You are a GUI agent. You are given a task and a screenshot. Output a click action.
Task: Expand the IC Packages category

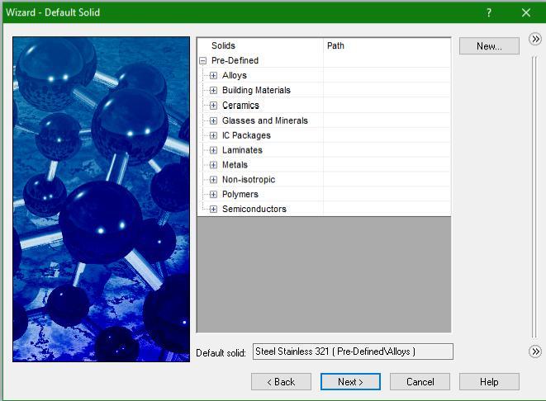pyautogui.click(x=213, y=135)
